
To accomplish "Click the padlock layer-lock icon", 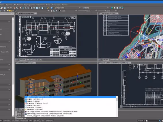I will point(12,11).
